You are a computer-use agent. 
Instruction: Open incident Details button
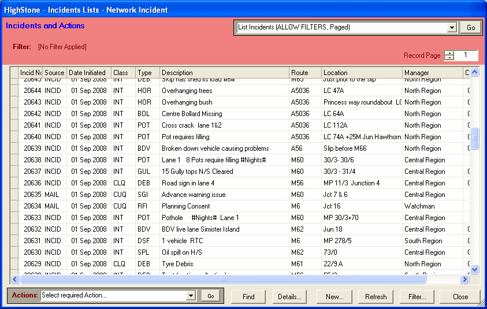pos(289,296)
